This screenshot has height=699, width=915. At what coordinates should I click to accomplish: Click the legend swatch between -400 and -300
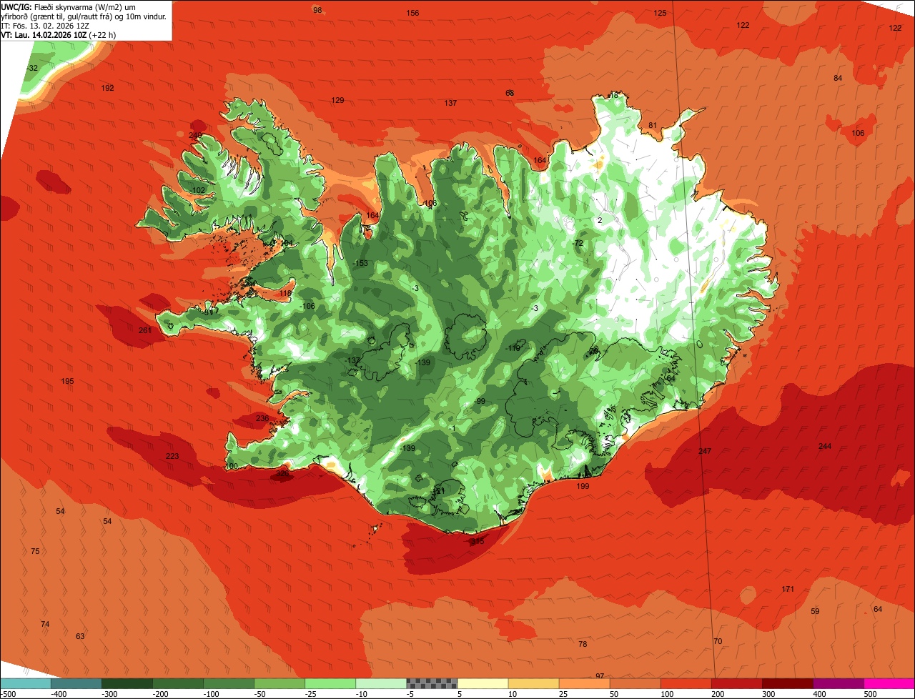click(x=76, y=683)
